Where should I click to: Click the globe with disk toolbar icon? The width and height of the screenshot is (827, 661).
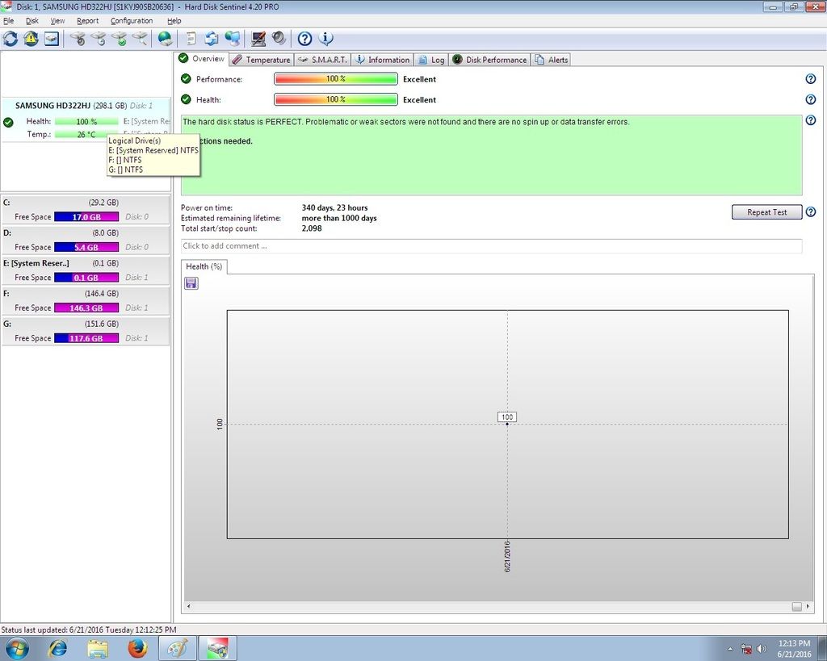click(x=165, y=38)
